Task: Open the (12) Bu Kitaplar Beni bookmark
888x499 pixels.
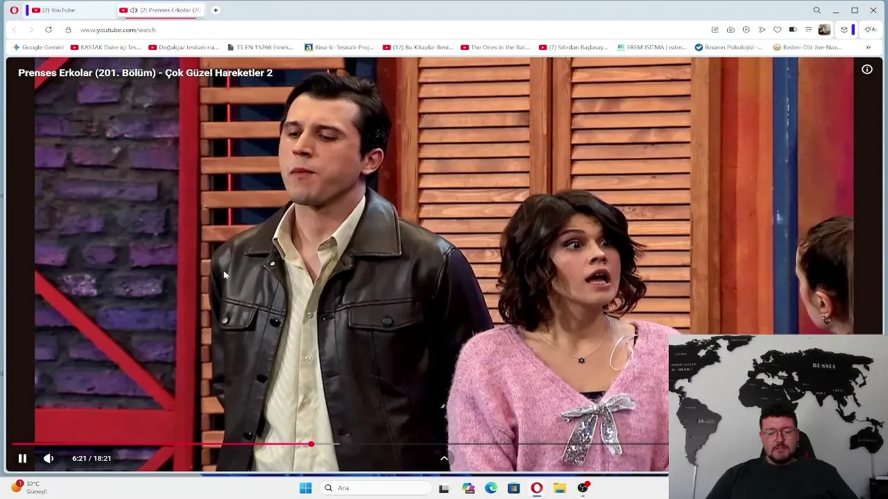Action: (418, 47)
